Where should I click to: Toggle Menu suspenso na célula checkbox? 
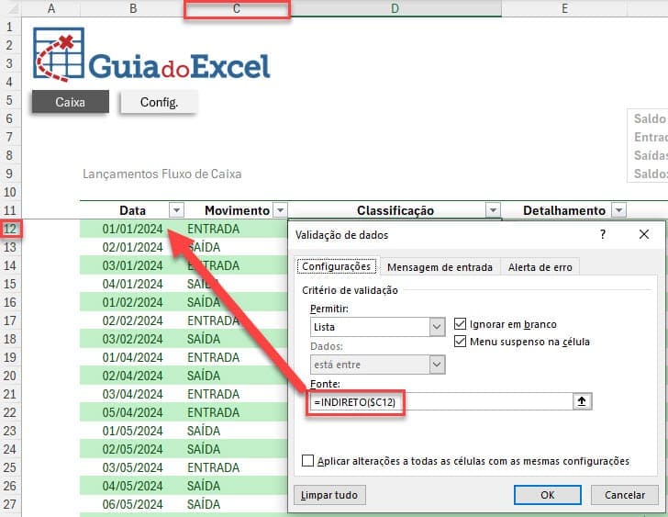click(x=460, y=342)
